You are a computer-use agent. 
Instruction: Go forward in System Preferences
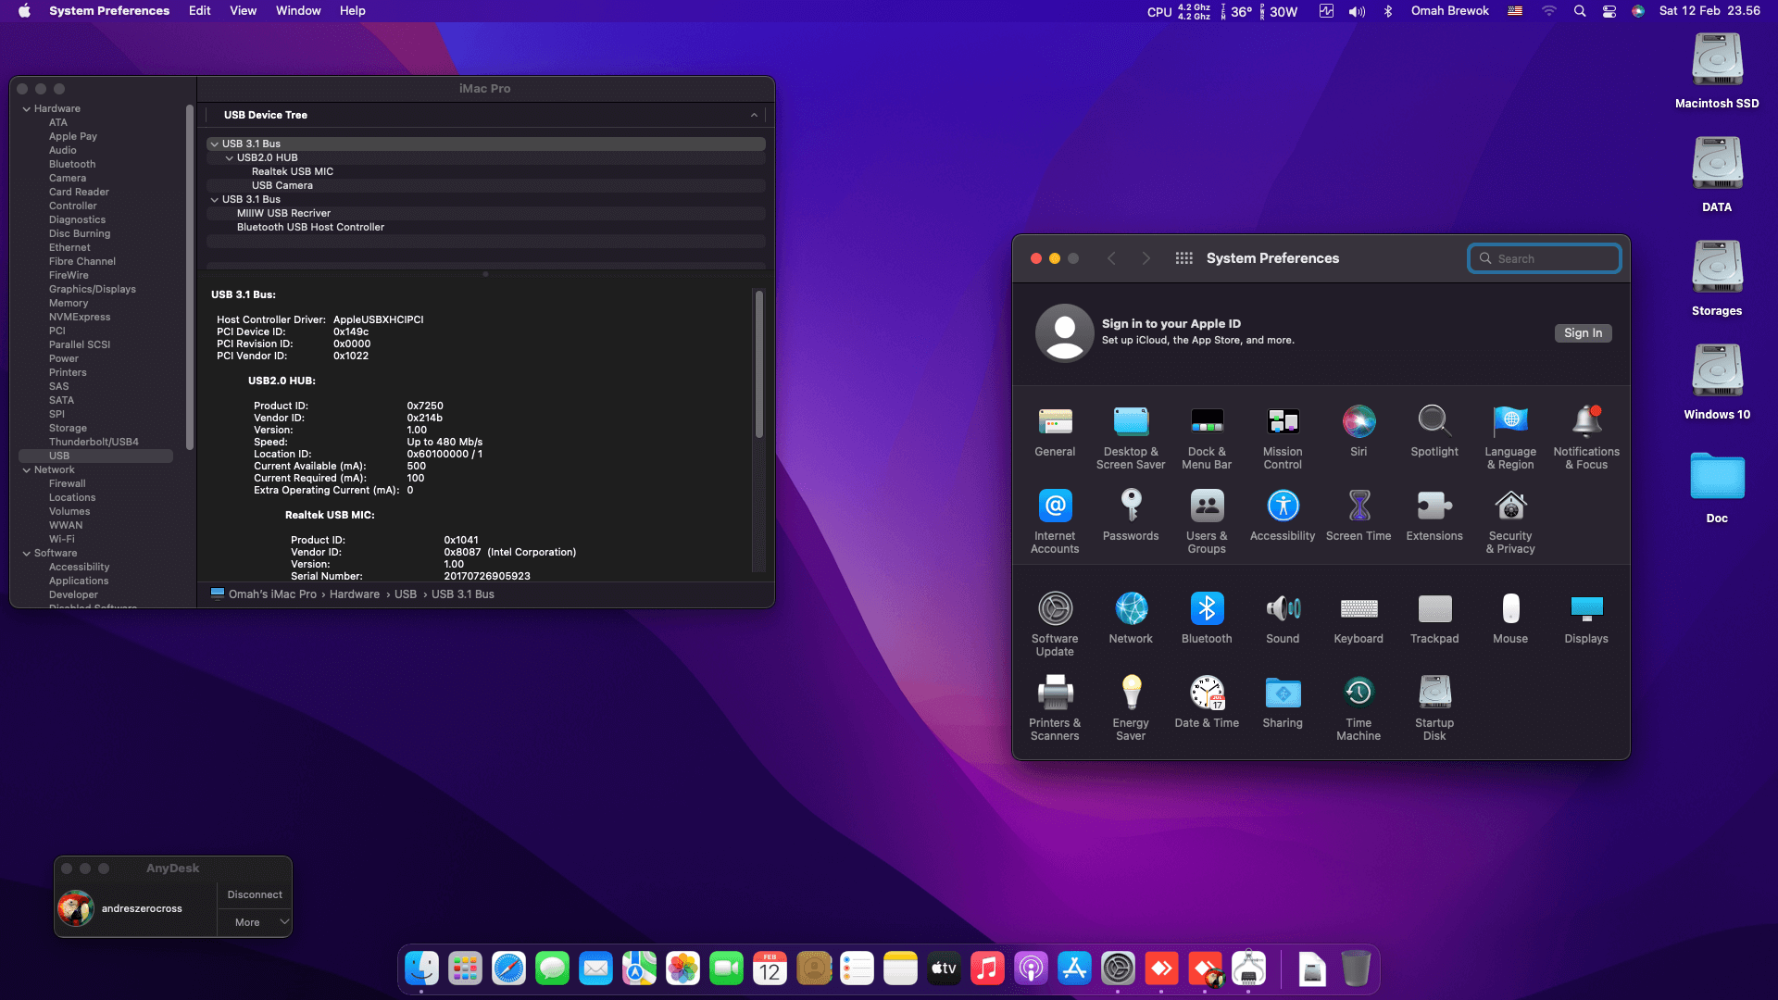[1146, 258]
